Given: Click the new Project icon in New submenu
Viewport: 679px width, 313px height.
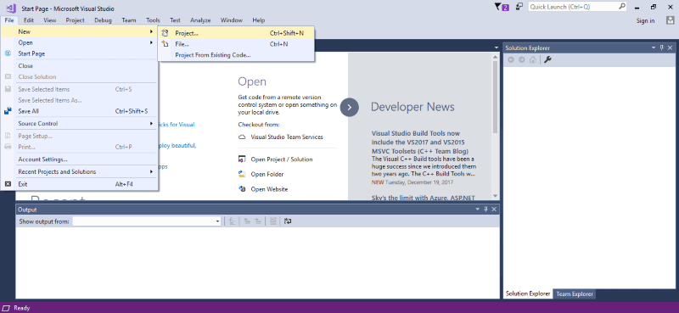Looking at the screenshot, I should click(x=165, y=33).
